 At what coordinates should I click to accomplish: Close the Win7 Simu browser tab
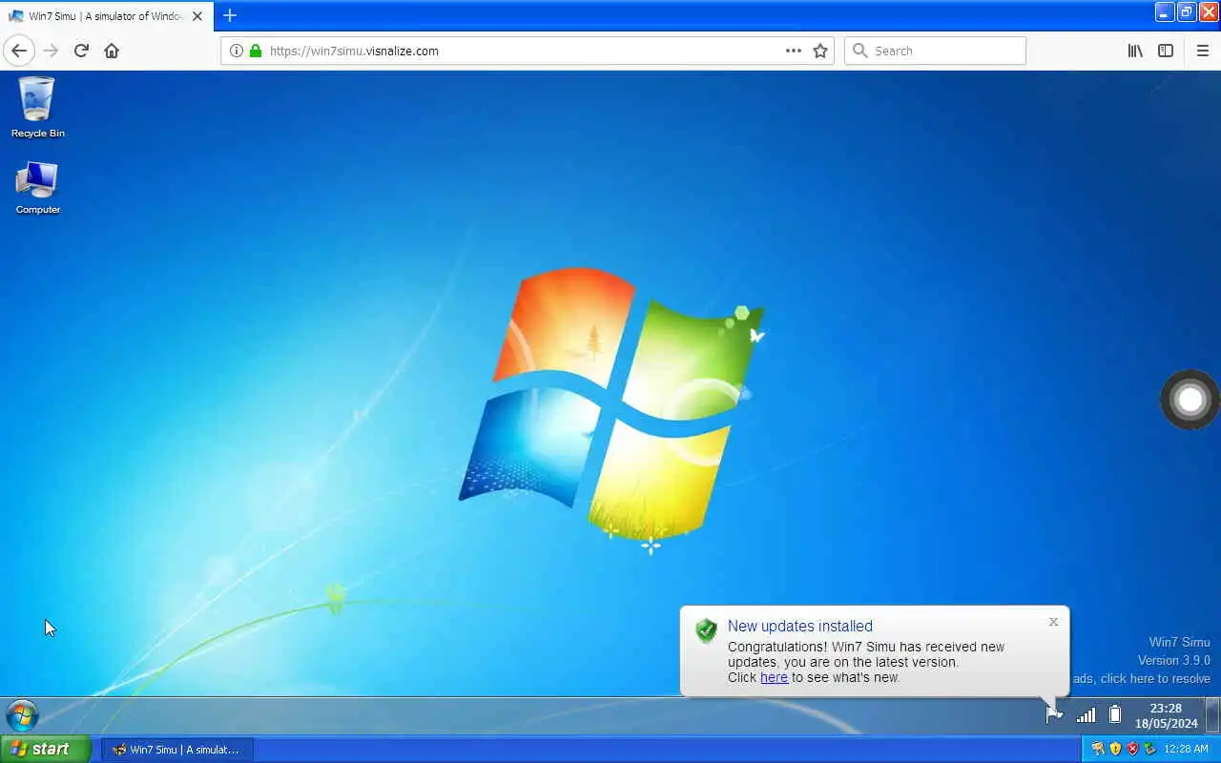(197, 16)
